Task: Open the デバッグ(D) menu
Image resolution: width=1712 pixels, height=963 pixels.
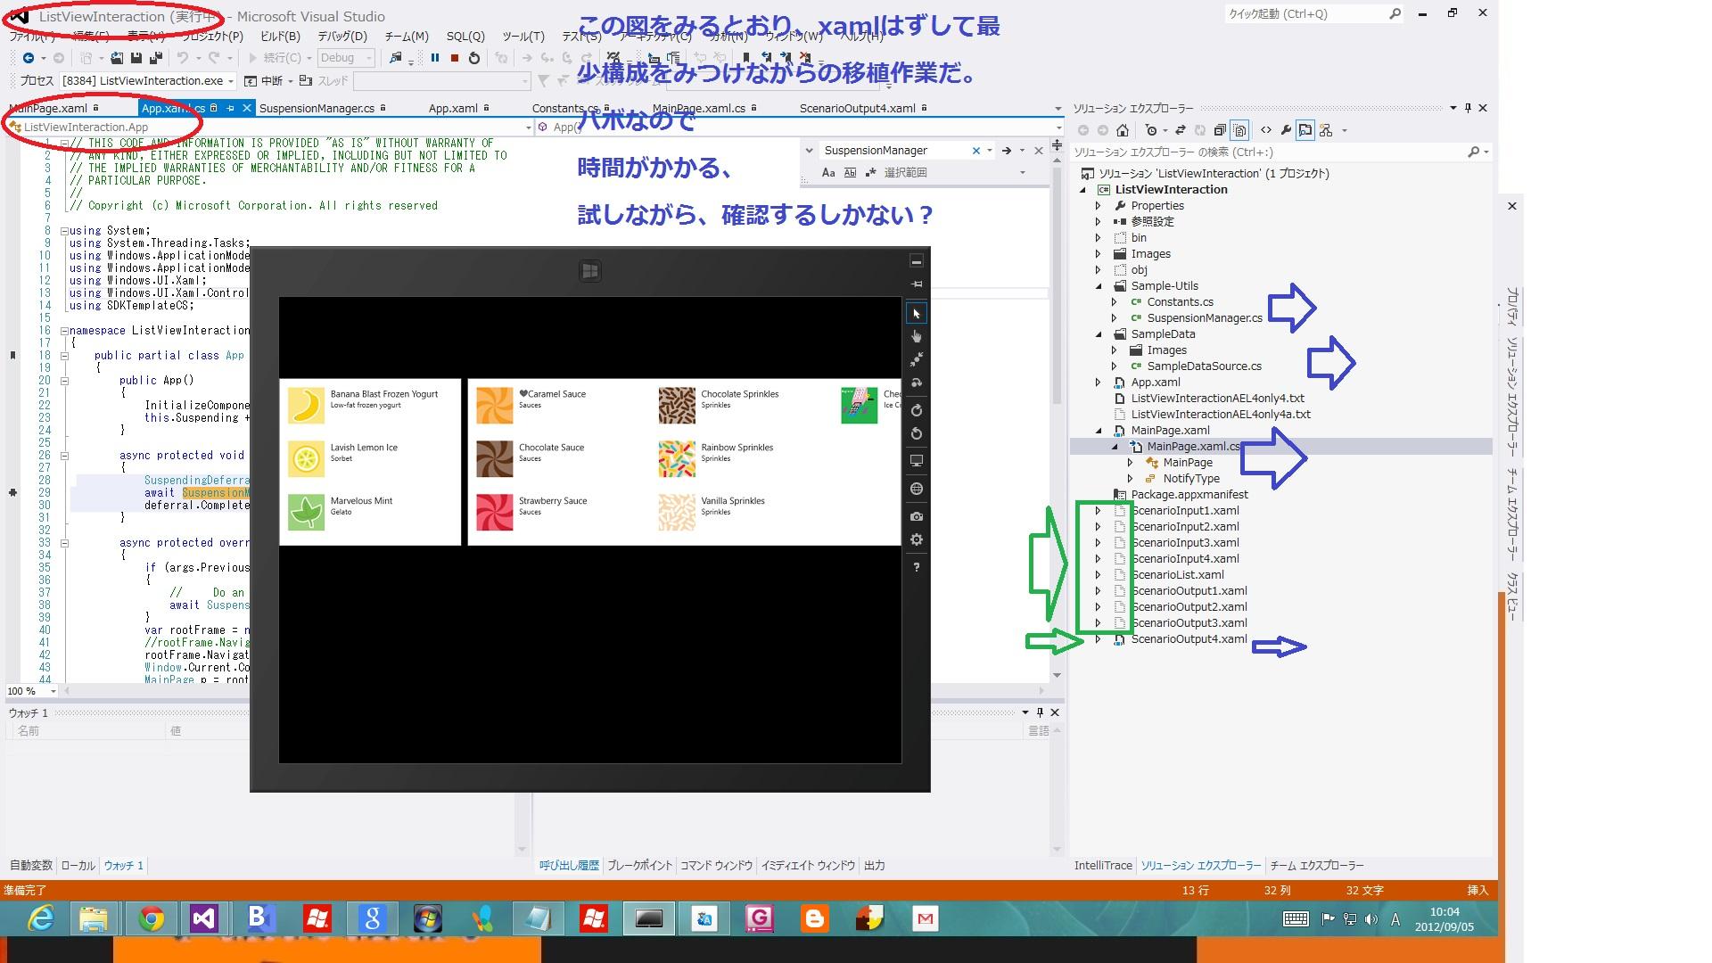Action: pos(342,37)
